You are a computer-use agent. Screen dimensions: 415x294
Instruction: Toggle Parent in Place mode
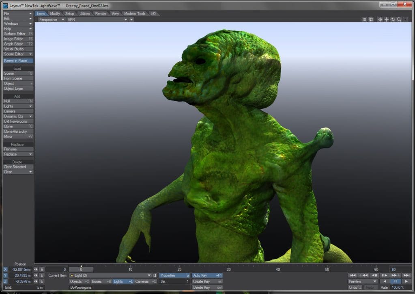pos(18,61)
